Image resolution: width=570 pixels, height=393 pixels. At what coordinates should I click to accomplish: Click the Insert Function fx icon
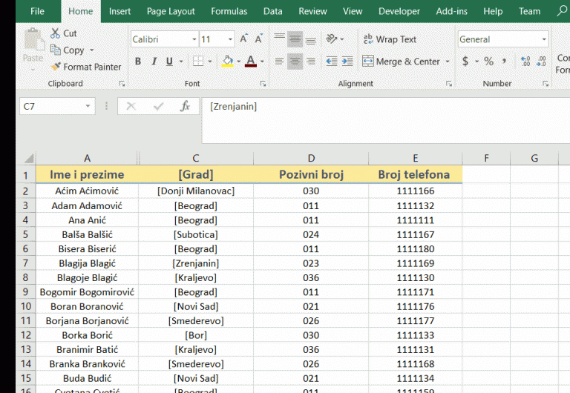pos(185,106)
